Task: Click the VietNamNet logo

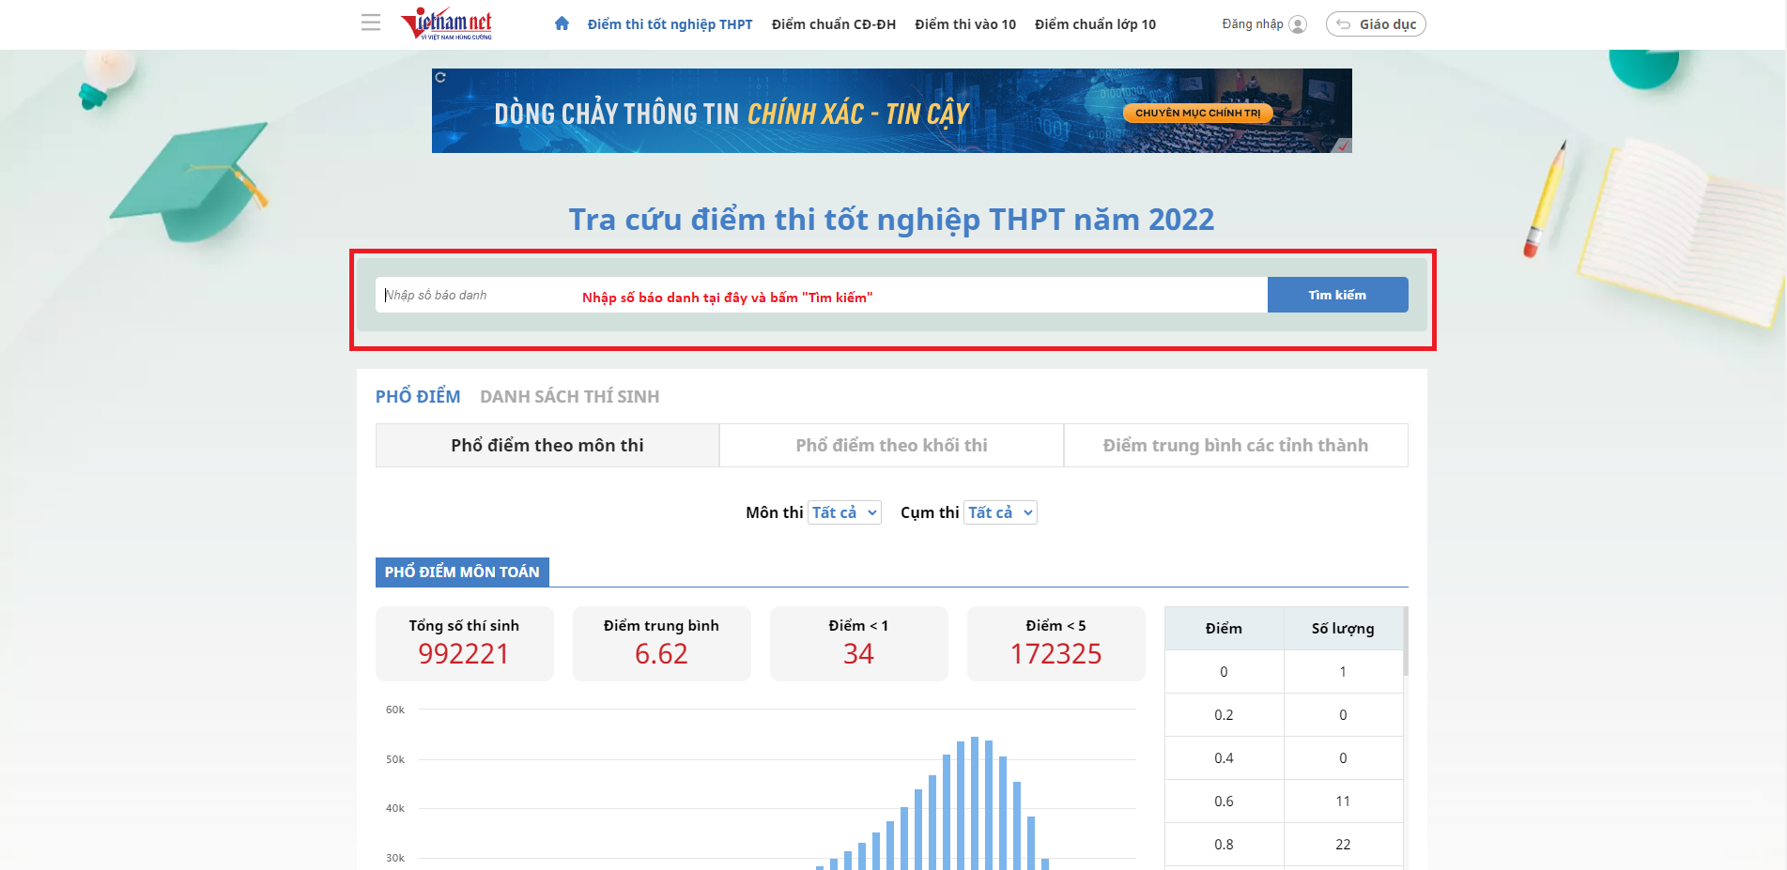Action: tap(447, 23)
